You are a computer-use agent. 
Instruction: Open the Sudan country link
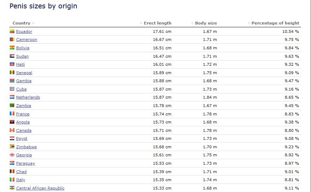22,56
